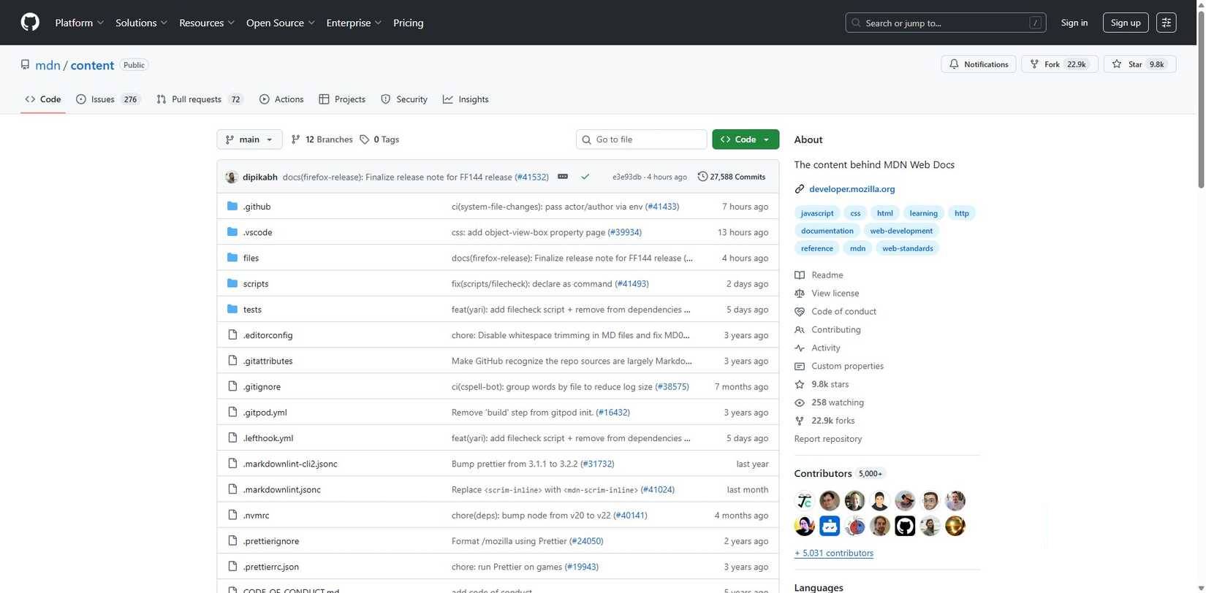Click the GitHub logo icon
Viewport: 1206px width, 593px height.
30,23
